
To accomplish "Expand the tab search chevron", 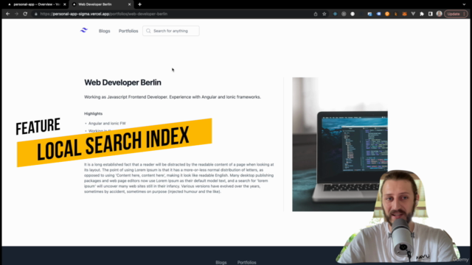I will [x=464, y=4].
